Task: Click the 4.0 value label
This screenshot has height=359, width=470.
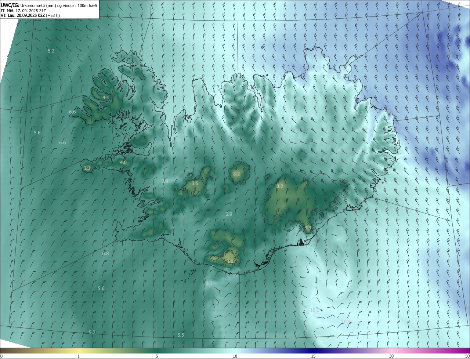Action: click(x=123, y=162)
